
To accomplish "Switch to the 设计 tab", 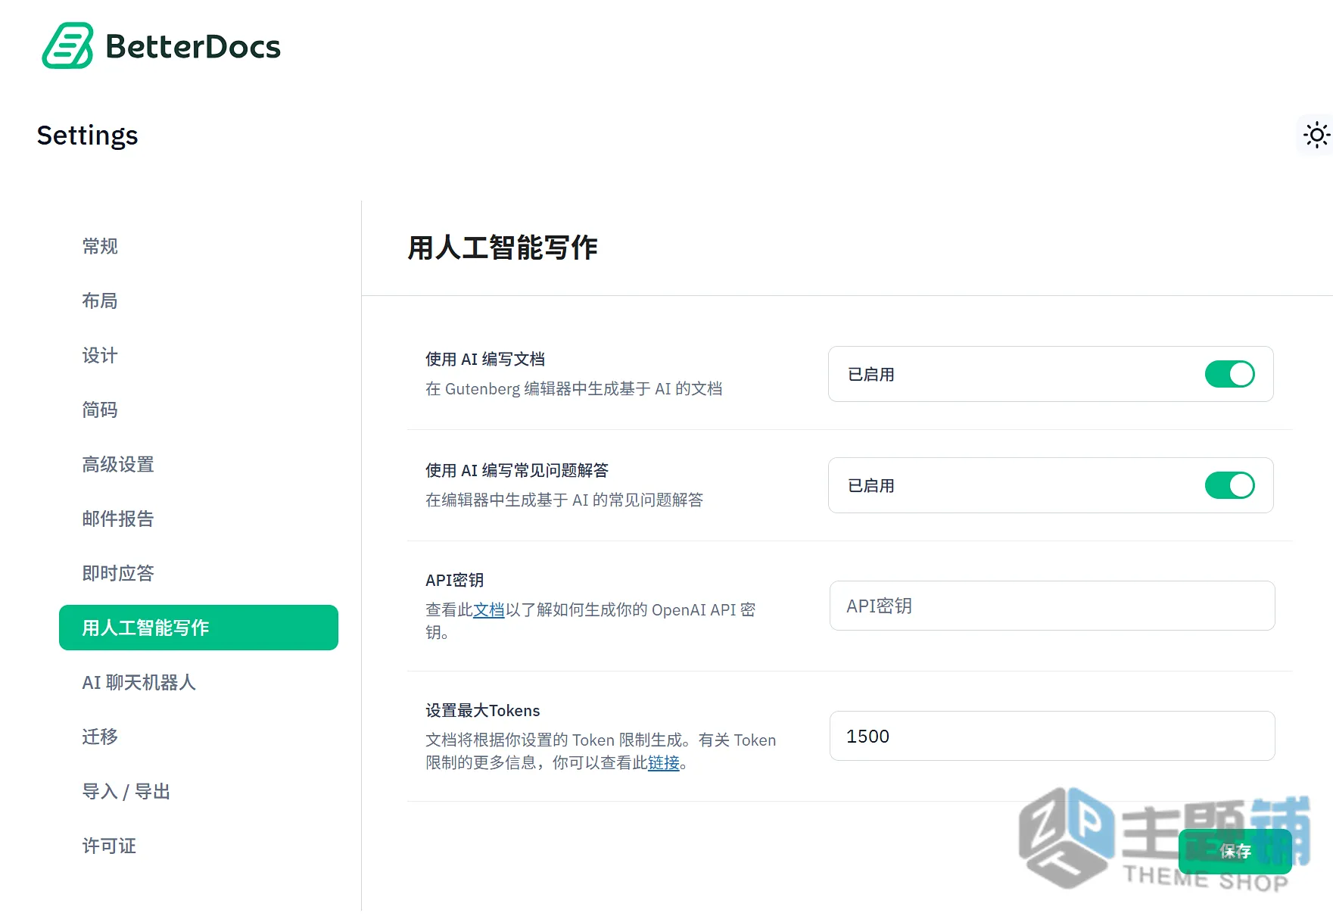I will [x=100, y=355].
